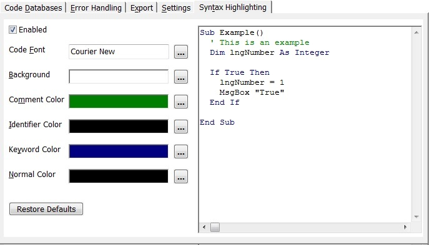This screenshot has width=430, height=245.
Task: Open color picker for Comment Color
Action: click(x=181, y=102)
